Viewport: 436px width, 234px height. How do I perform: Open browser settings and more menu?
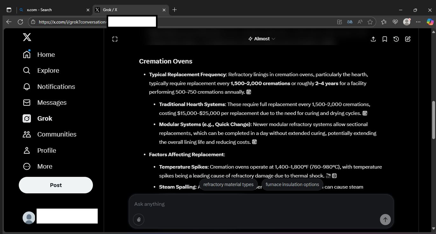(418, 22)
